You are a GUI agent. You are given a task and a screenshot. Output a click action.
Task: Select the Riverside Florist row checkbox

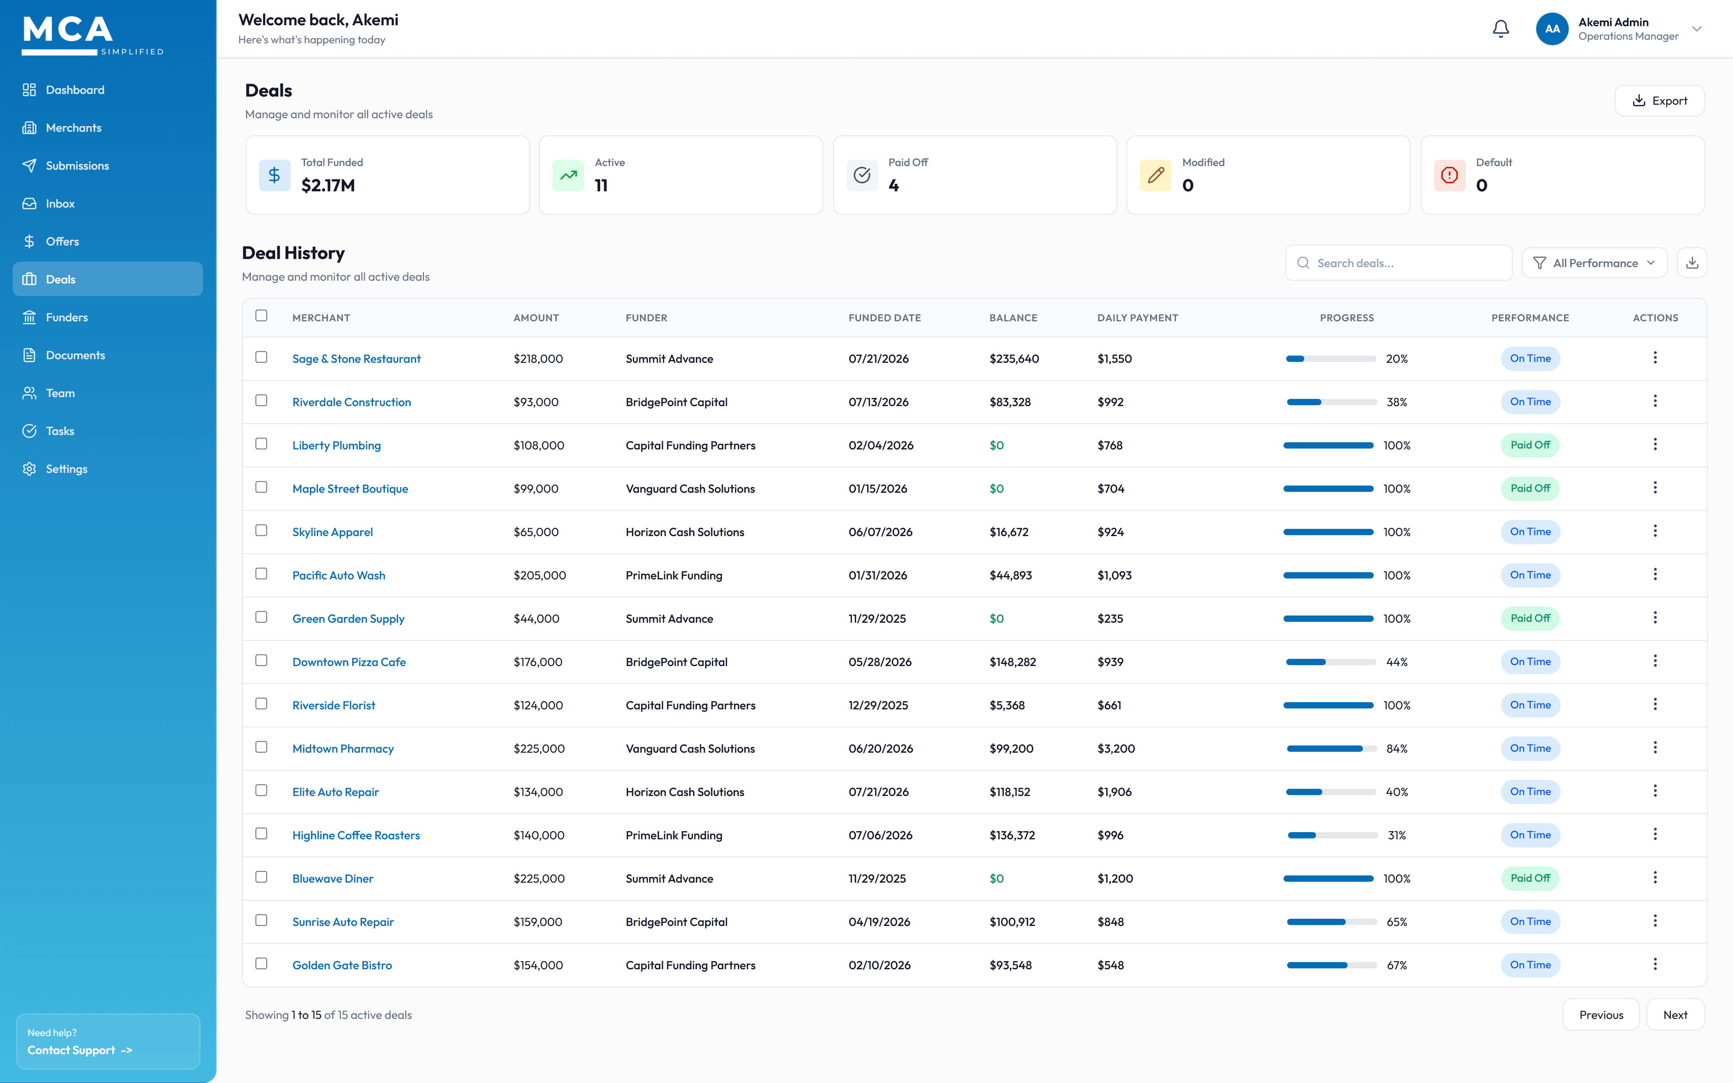point(261,703)
